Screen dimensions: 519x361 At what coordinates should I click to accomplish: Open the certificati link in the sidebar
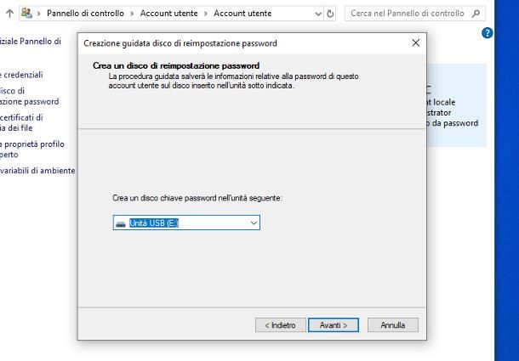coord(21,118)
